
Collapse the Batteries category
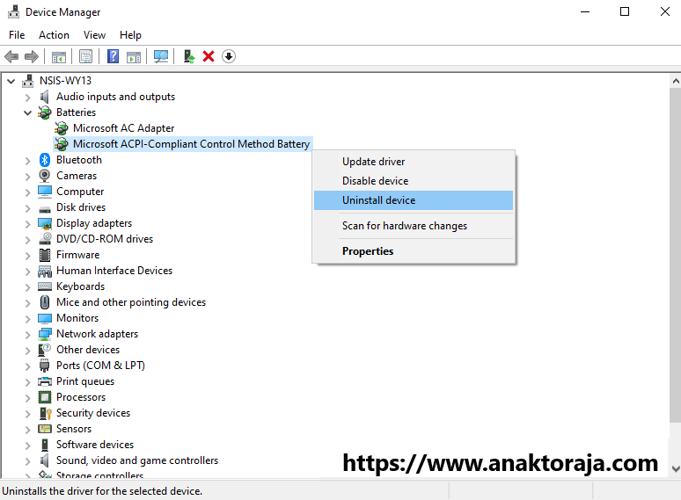pyautogui.click(x=28, y=112)
